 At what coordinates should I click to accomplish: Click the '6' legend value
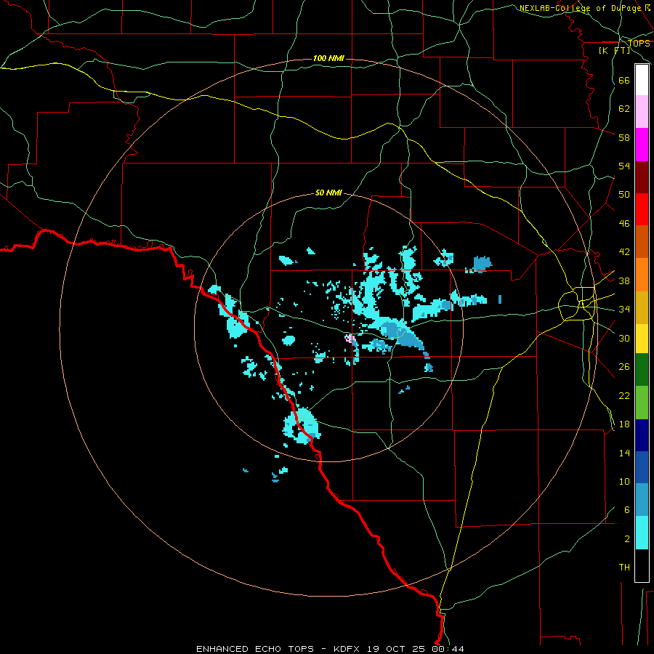point(626,510)
